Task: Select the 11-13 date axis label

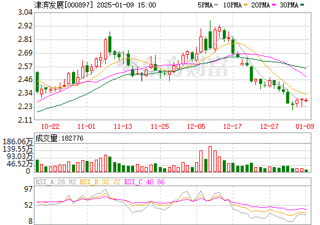Action: 123,126
